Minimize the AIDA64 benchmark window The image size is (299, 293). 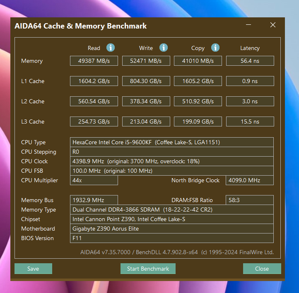click(x=248, y=25)
